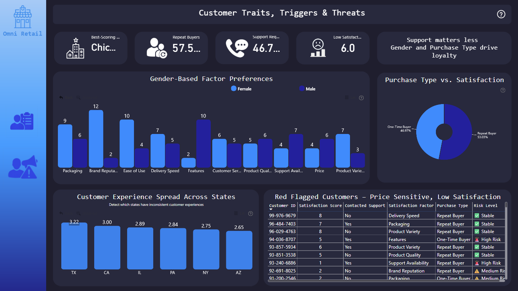518x291 pixels.
Task: Click the Low Satisfaction sad face icon
Action: click(318, 48)
